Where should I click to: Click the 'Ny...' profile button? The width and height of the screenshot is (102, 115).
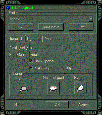[21, 27]
